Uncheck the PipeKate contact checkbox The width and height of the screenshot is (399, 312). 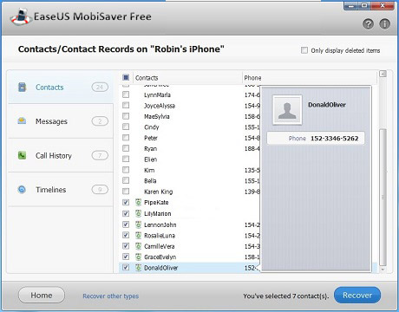pyautogui.click(x=126, y=202)
